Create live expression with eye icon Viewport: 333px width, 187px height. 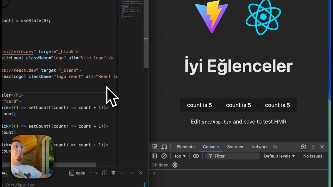coord(196,156)
